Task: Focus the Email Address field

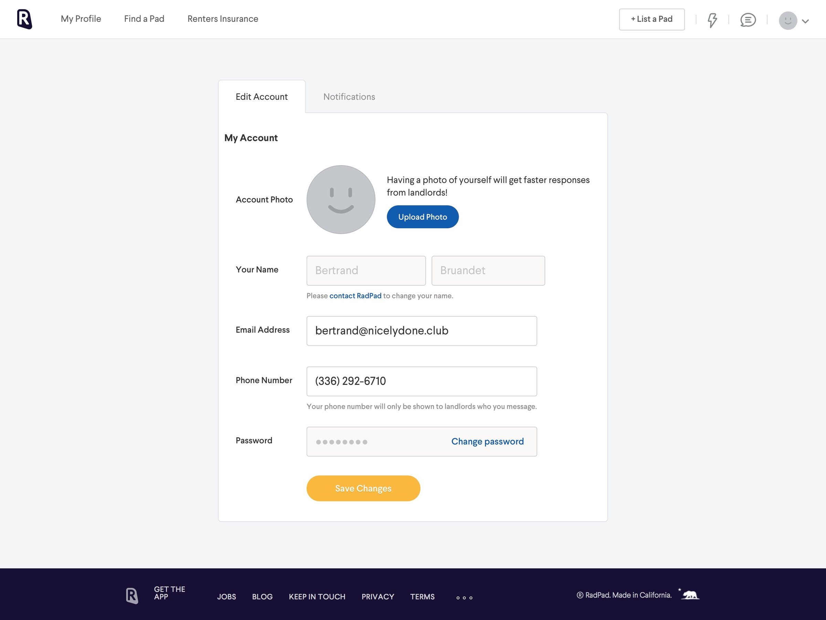Action: (x=422, y=331)
